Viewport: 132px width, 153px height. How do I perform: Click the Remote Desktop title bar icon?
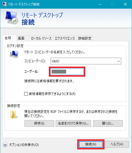(4, 4)
